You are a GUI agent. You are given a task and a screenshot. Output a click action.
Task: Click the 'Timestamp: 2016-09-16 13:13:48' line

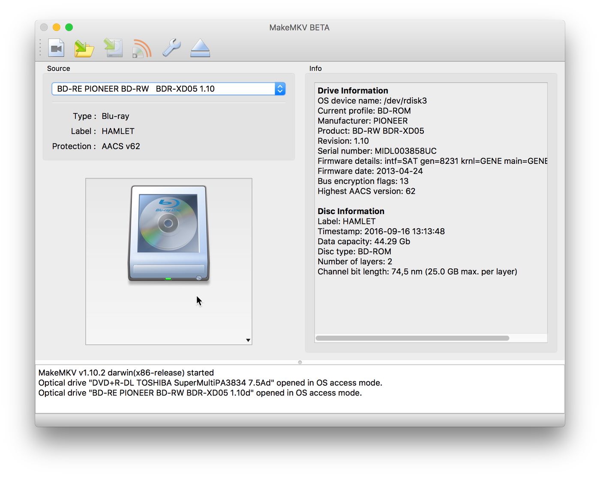point(381,231)
